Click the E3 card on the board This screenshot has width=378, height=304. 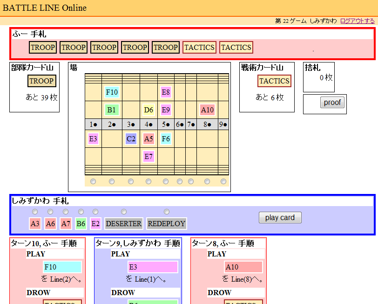(x=93, y=139)
